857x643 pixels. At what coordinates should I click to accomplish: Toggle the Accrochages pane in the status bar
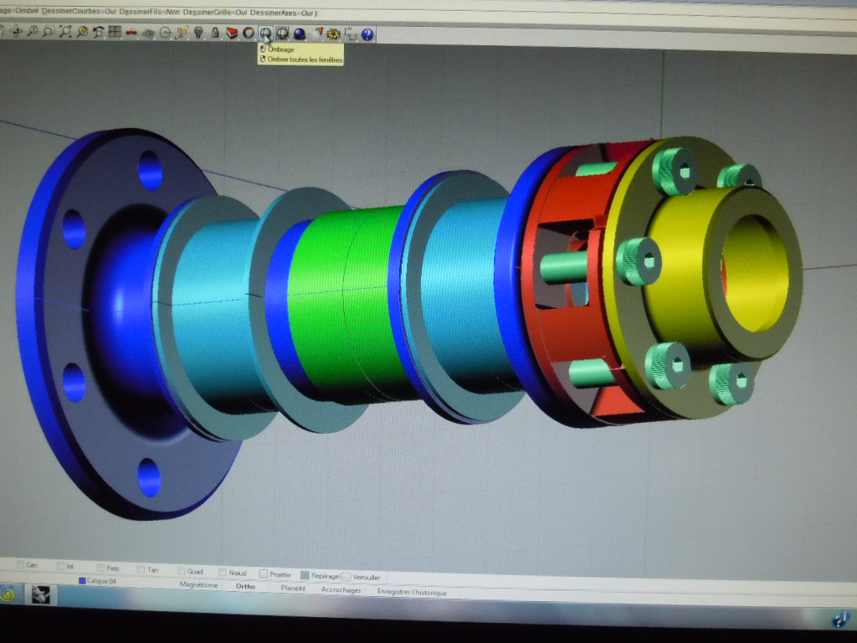[341, 589]
